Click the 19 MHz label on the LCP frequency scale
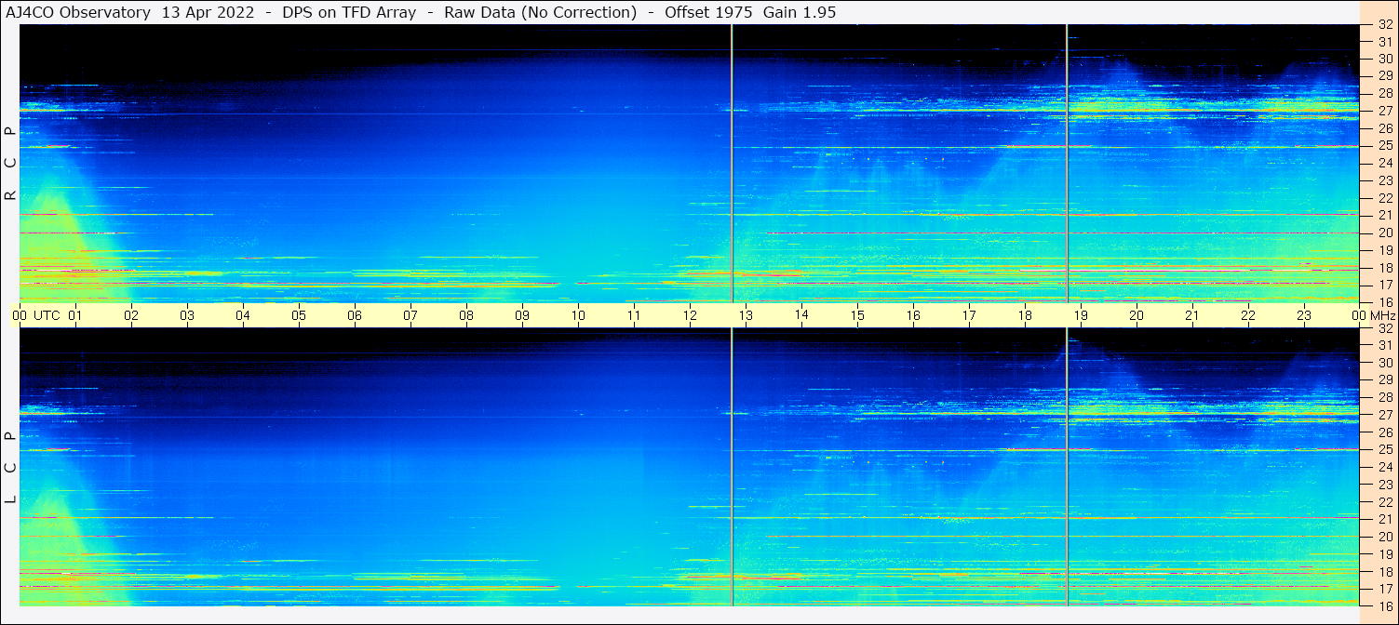 tap(1385, 554)
